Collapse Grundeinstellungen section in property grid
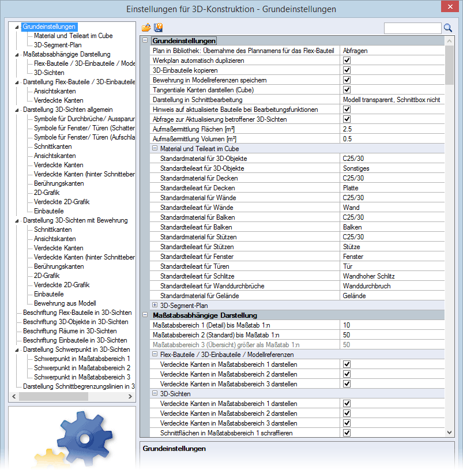463x470 pixels. click(x=145, y=40)
